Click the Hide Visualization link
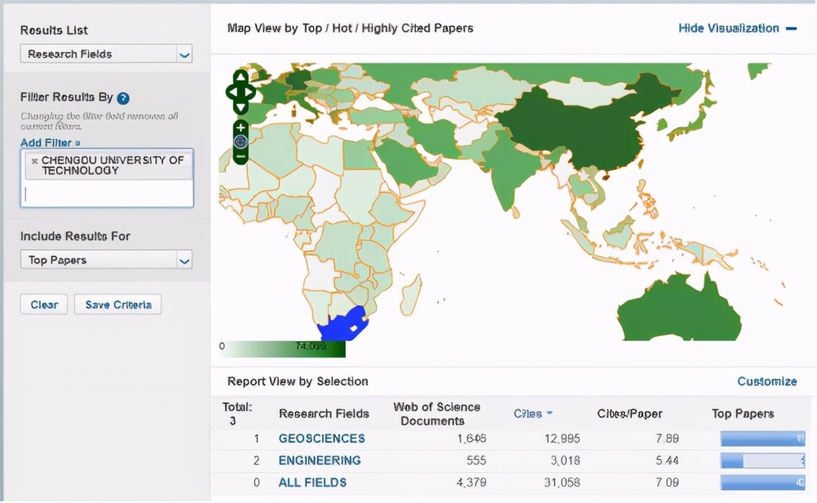This screenshot has width=817, height=503. point(728,28)
